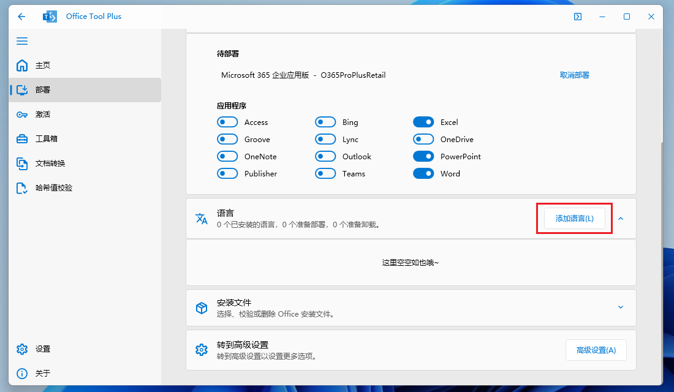Select 部署 in the sidebar
Screen dimensions: 674x392
[85, 90]
